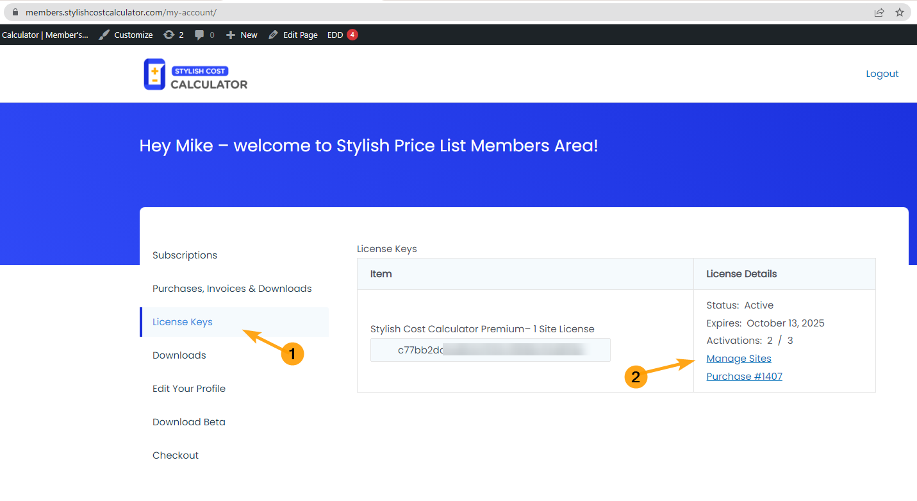
Task: Click the 'Item' column header
Action: coord(381,274)
